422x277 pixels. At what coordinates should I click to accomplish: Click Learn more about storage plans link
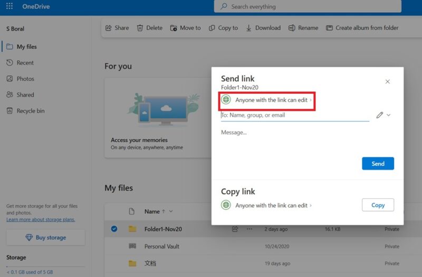pos(41,219)
